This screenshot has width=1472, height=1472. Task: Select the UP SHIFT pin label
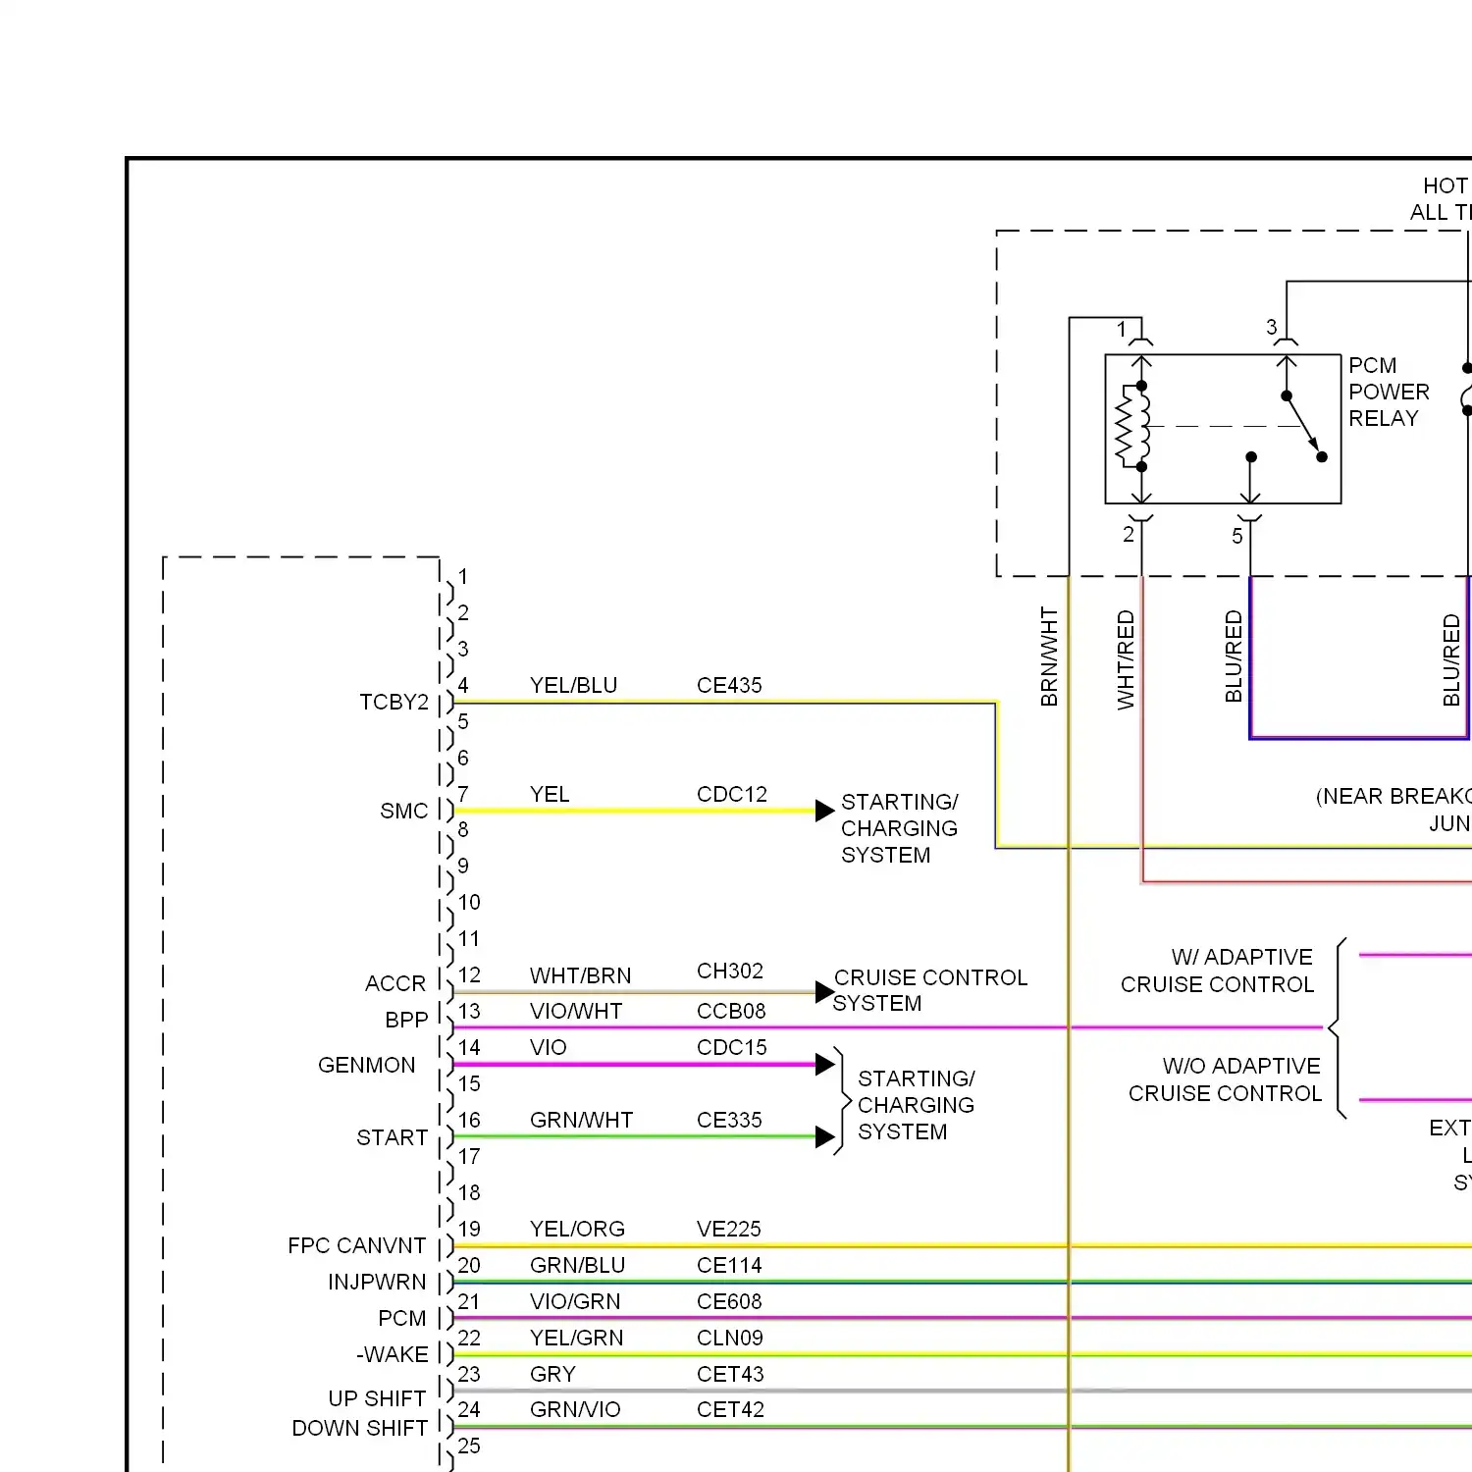(377, 1398)
